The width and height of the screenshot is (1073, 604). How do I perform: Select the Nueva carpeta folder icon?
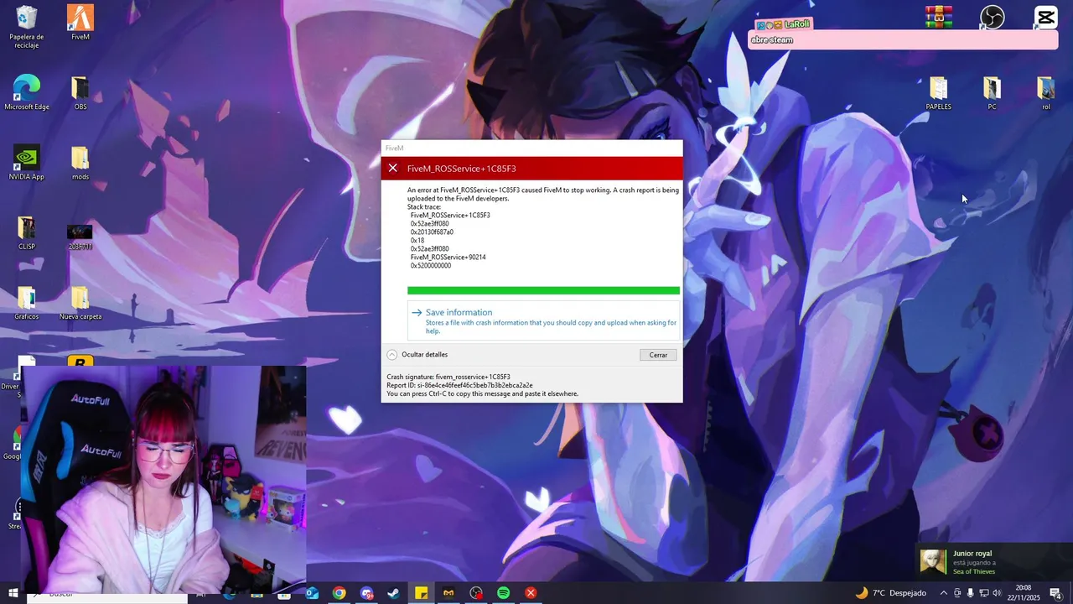point(80,303)
